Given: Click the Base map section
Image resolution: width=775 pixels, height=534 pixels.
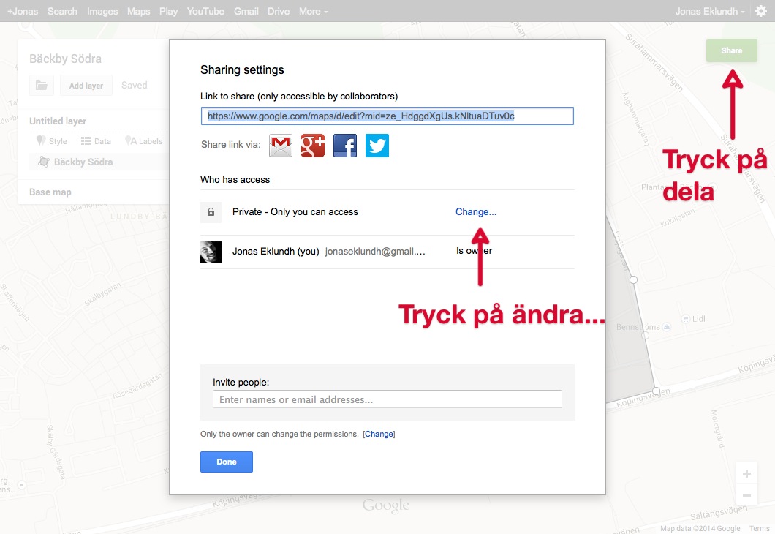Looking at the screenshot, I should click(x=50, y=192).
